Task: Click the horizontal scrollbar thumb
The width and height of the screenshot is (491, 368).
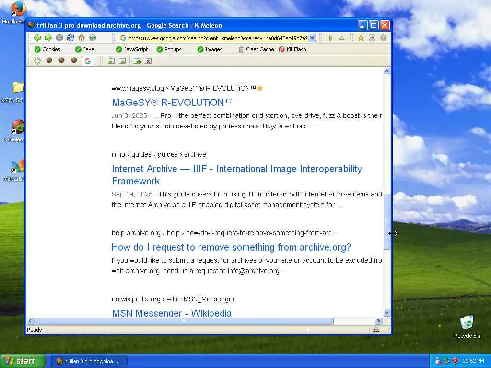Action: click(x=184, y=321)
